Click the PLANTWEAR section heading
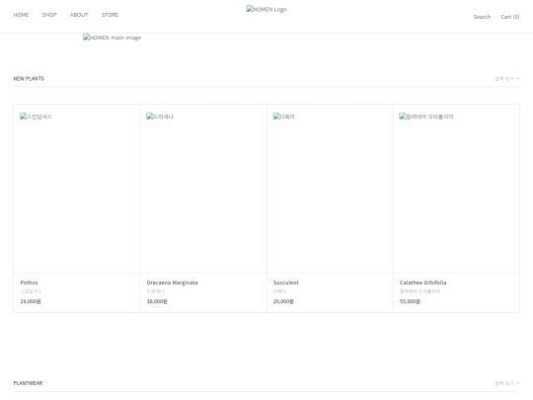 pyautogui.click(x=28, y=383)
